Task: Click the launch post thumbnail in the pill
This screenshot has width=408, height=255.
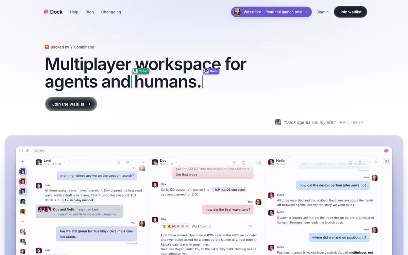Action: [x=237, y=12]
